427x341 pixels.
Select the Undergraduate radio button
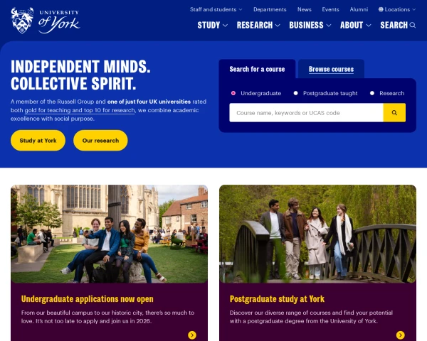233,93
